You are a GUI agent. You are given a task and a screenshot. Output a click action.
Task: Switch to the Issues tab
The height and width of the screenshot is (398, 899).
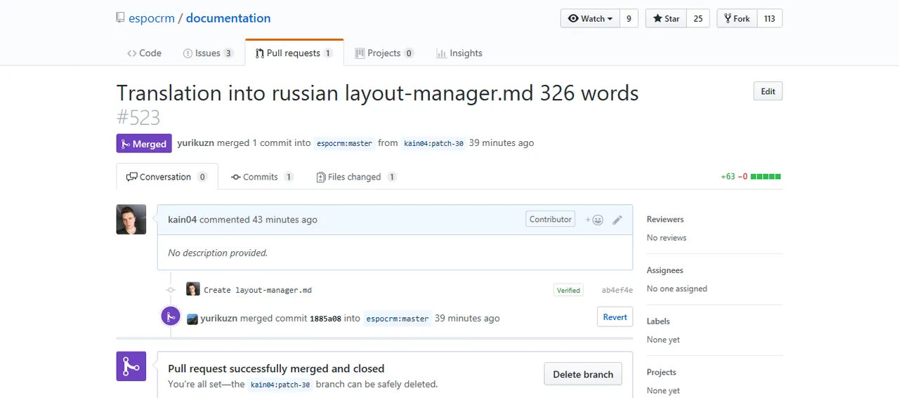click(208, 53)
